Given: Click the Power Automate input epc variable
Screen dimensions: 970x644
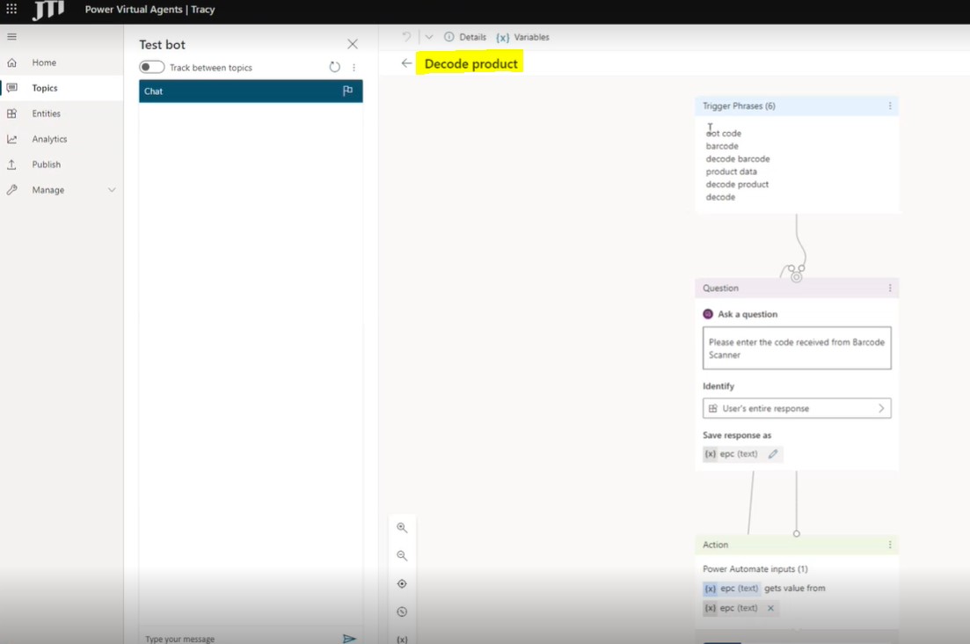Looking at the screenshot, I should click(732, 589).
